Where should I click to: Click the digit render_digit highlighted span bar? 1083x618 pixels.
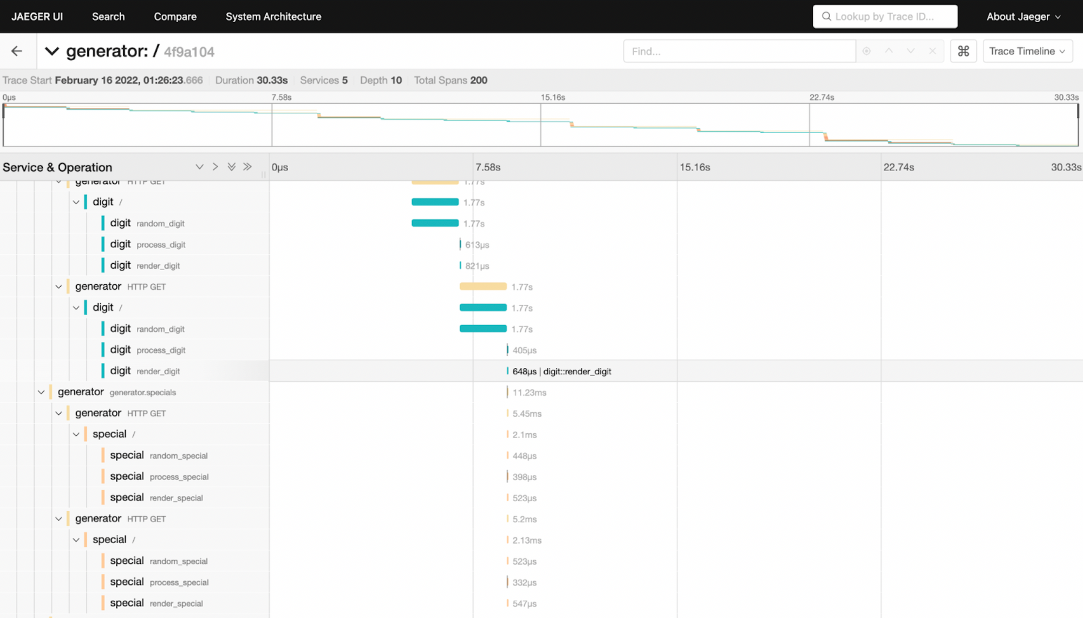coord(508,370)
